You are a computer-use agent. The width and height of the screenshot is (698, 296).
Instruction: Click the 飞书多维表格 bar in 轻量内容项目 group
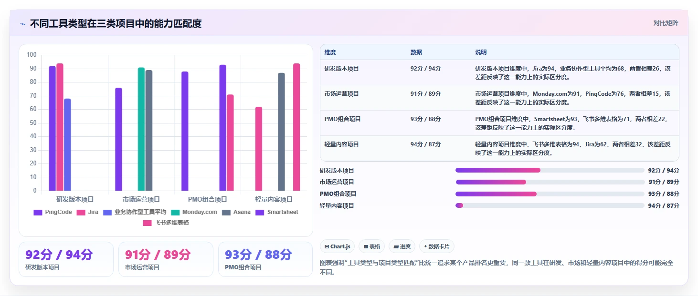296,127
